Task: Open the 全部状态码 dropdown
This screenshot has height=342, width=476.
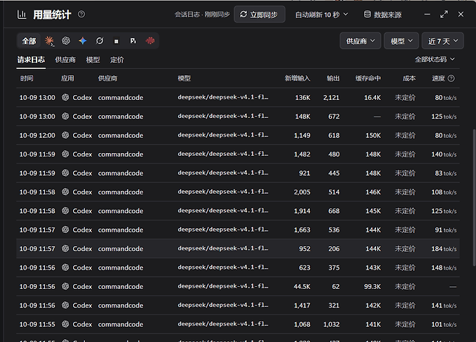Action: coord(435,59)
